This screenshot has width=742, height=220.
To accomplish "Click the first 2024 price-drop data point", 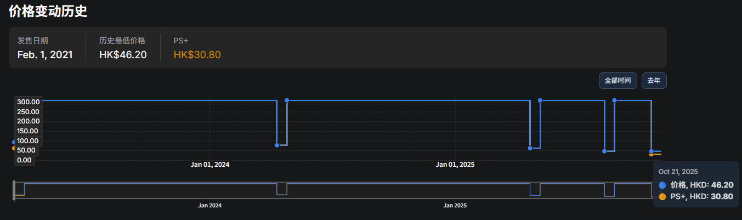I will [x=277, y=145].
